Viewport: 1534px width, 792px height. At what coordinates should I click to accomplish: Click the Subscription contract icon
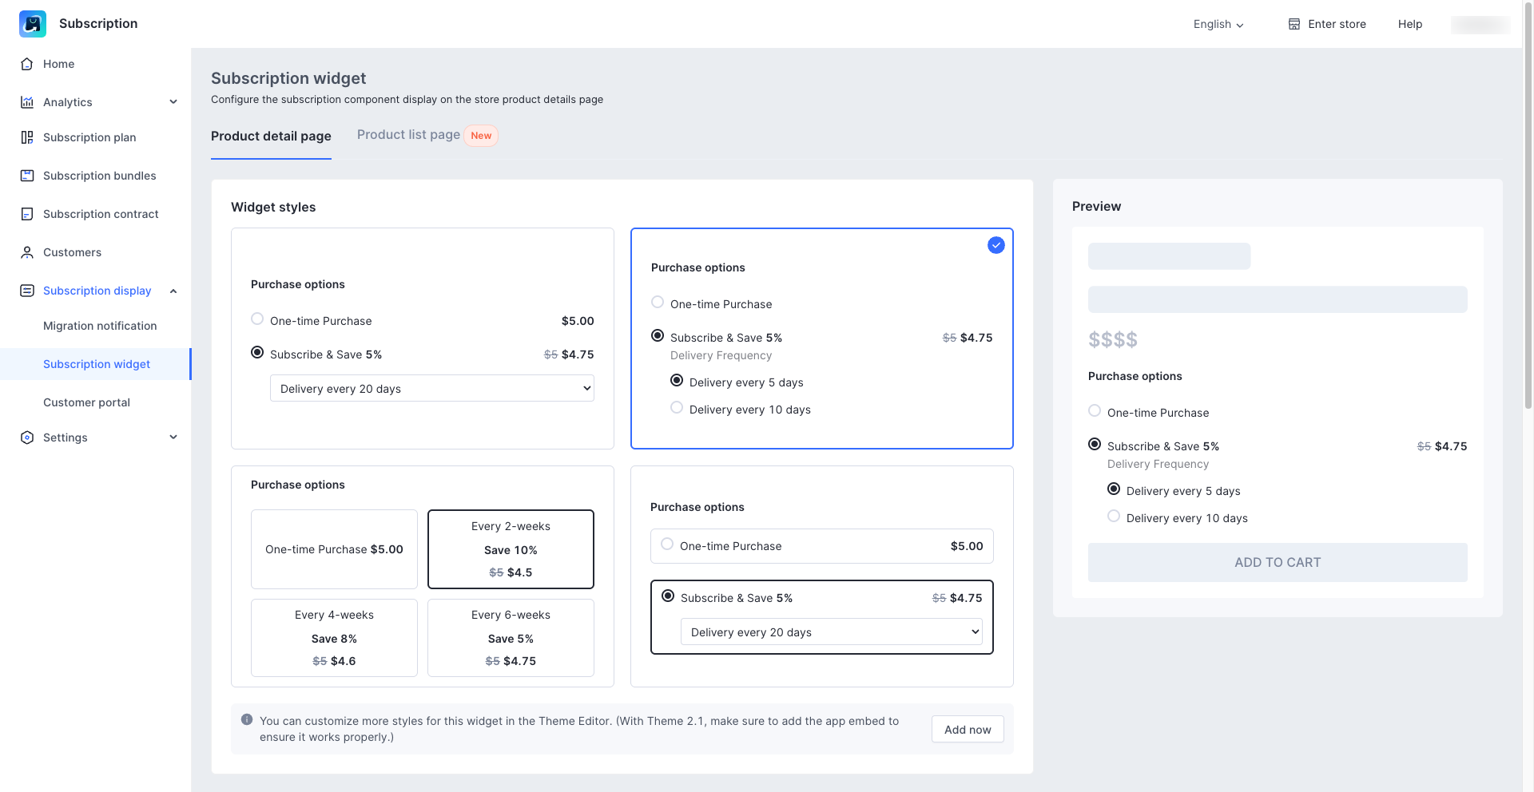[x=27, y=214]
